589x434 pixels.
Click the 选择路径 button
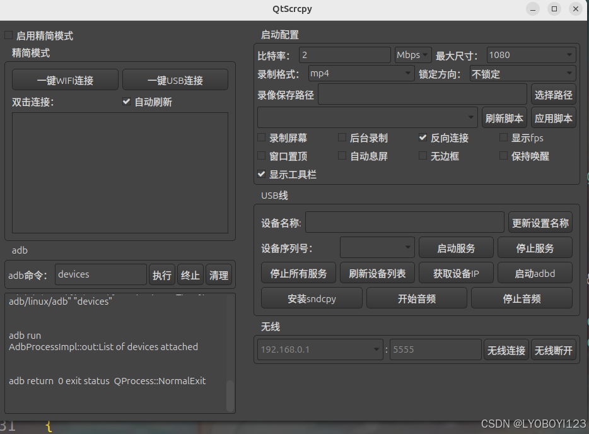pyautogui.click(x=553, y=95)
